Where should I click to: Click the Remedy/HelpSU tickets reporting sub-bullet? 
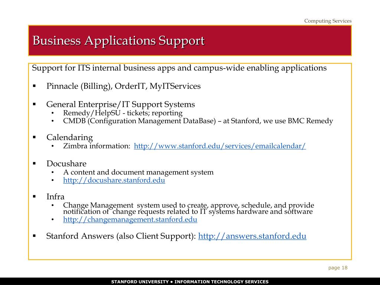(x=123, y=113)
